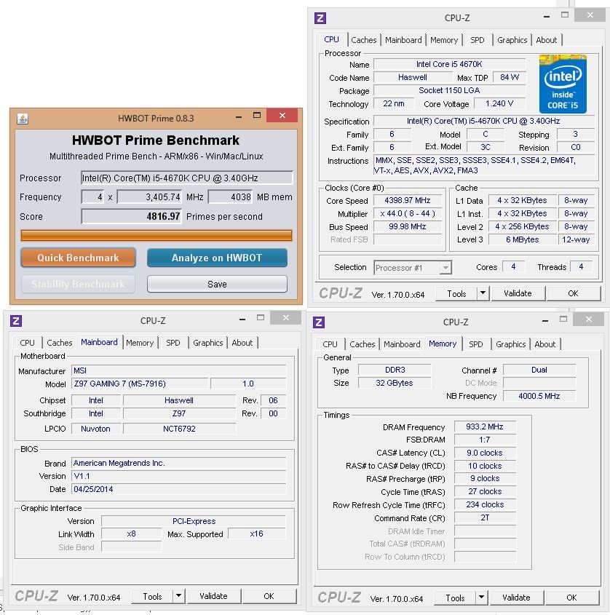Maximize the HWBOT Prime window
This screenshot has height=615, width=610.
coord(257,115)
